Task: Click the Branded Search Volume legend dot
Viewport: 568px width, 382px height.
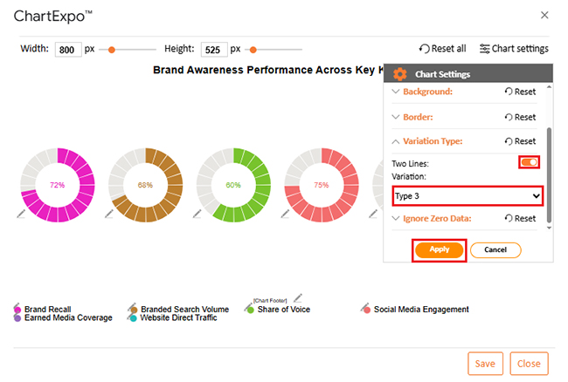Action: point(134,310)
